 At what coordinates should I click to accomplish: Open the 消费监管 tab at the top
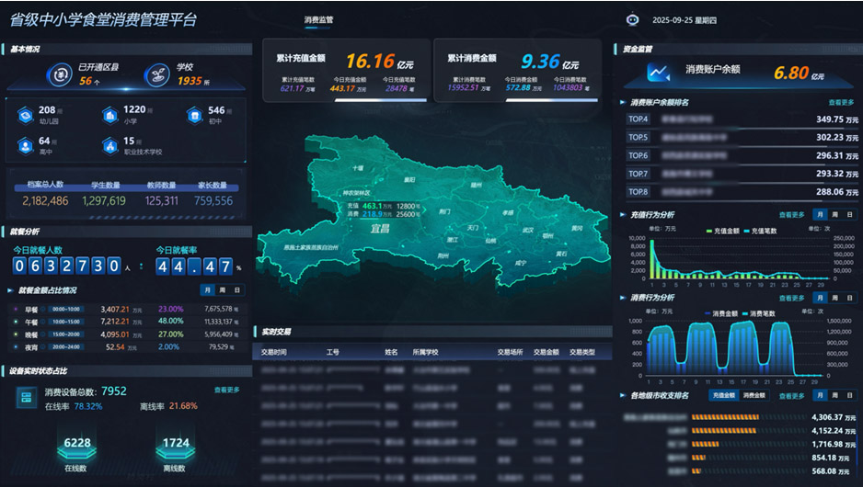pos(318,19)
